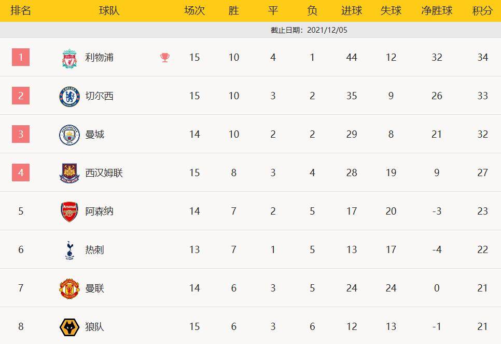Screen dimensions: 501x344
Task: Click the 截止日期 2021/12/05 date label
Action: coord(309,30)
